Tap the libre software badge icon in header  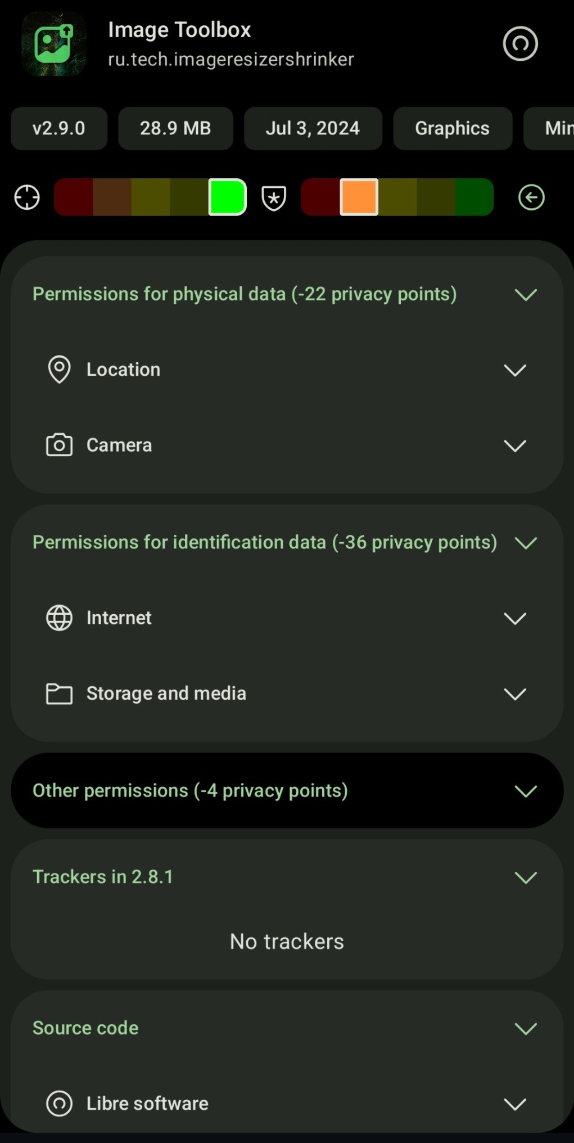520,44
